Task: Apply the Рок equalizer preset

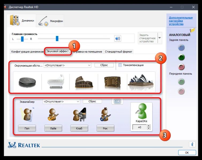Action: click(105, 128)
